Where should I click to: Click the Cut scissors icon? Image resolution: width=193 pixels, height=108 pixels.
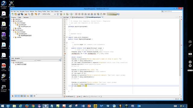coord(26,14)
